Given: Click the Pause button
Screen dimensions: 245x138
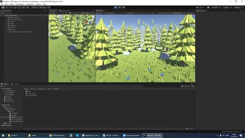Looking at the screenshot, I should click(x=120, y=8).
